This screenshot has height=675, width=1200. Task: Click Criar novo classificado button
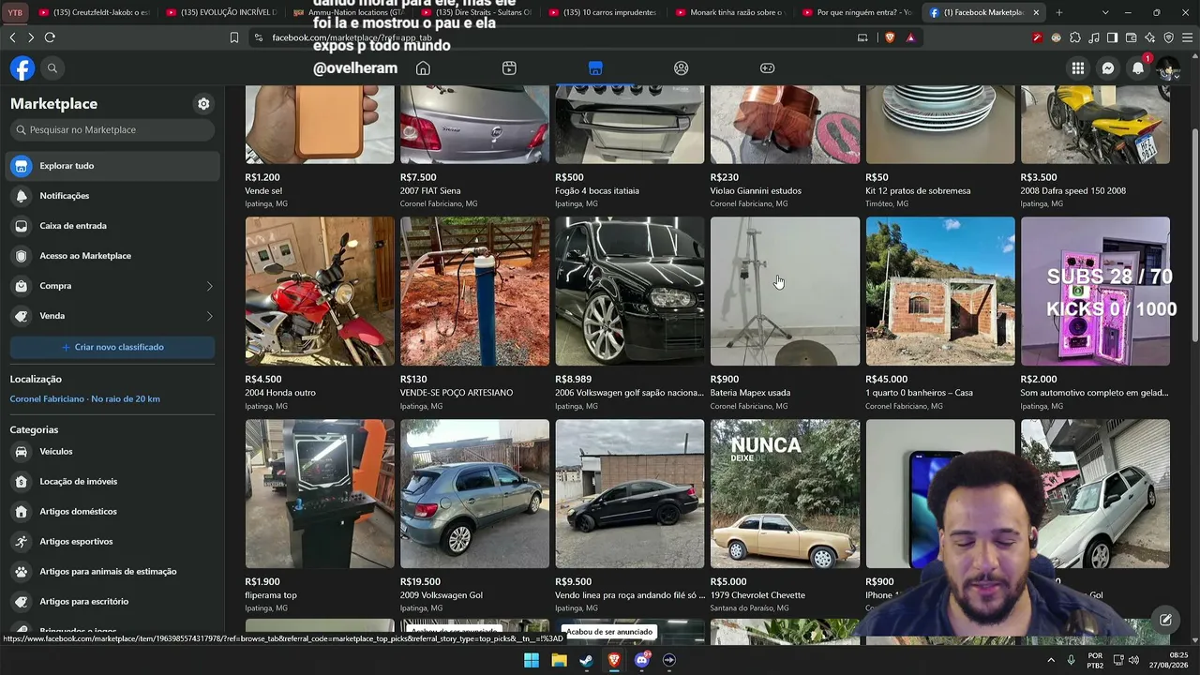coord(112,347)
